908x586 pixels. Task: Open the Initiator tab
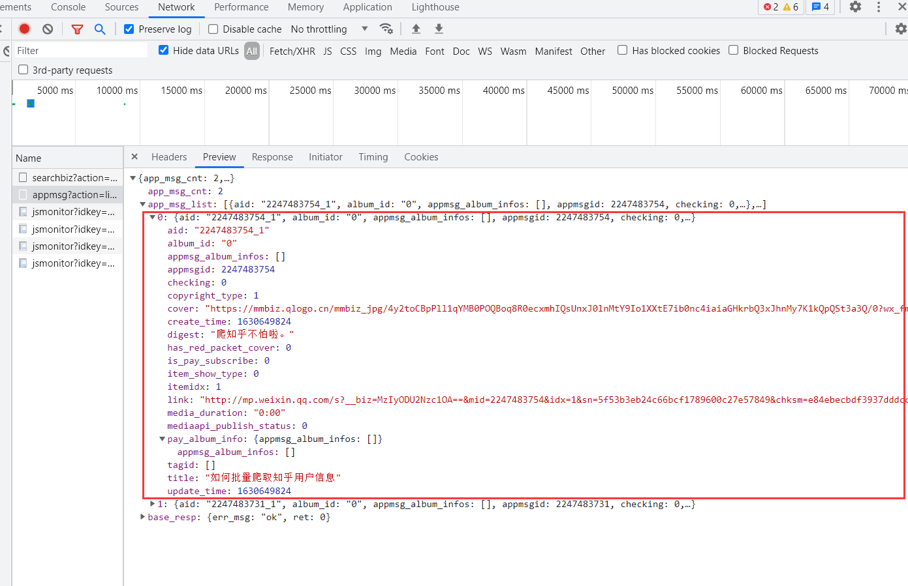coord(326,157)
